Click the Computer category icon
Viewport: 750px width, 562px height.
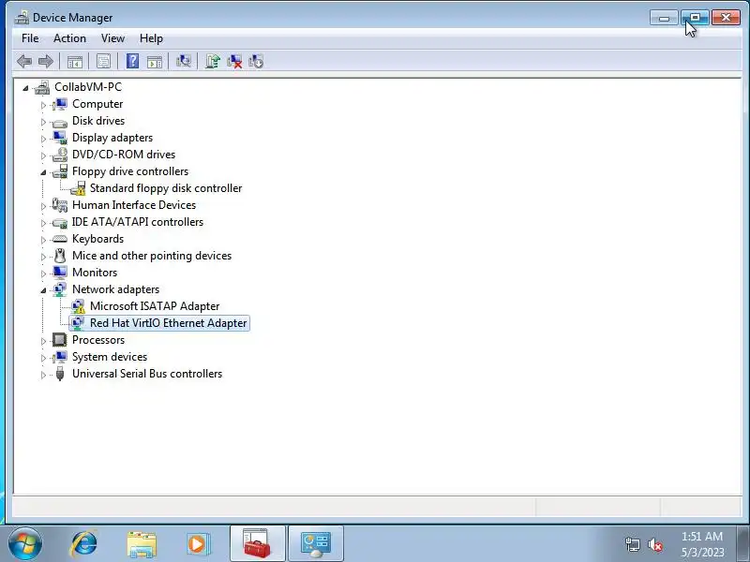point(60,104)
